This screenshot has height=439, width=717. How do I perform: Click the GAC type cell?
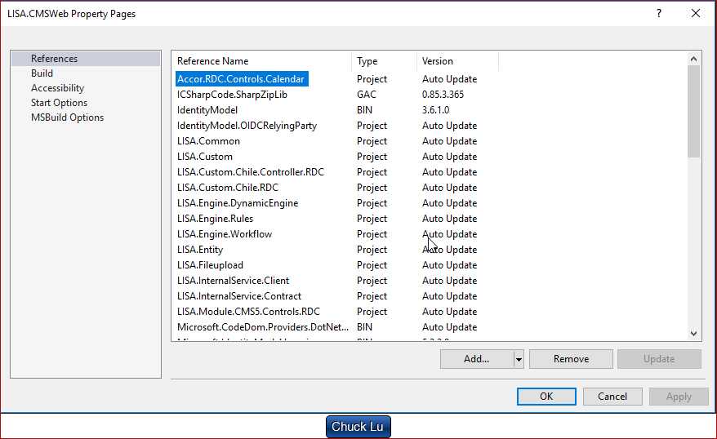point(367,95)
